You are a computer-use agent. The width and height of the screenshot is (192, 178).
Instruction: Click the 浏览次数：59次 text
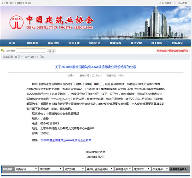115,76
